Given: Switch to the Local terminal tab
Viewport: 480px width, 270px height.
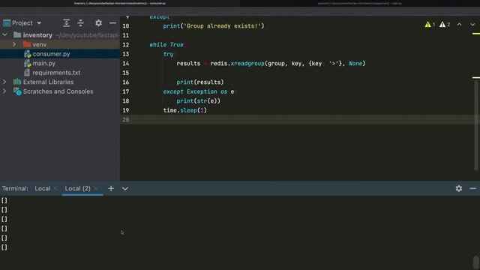Looking at the screenshot, I should coord(42,188).
